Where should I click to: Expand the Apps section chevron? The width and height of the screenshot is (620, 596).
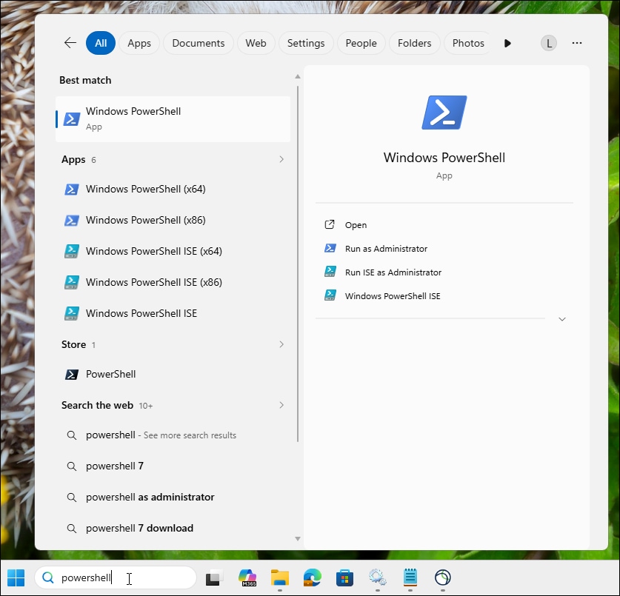[281, 159]
